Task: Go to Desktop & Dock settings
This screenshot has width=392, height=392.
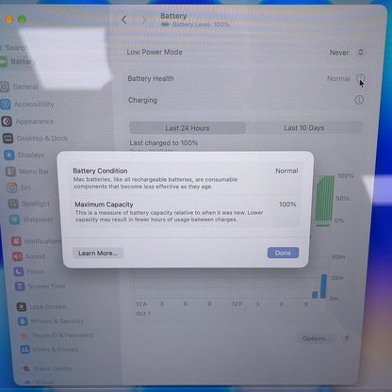Action: coord(35,139)
